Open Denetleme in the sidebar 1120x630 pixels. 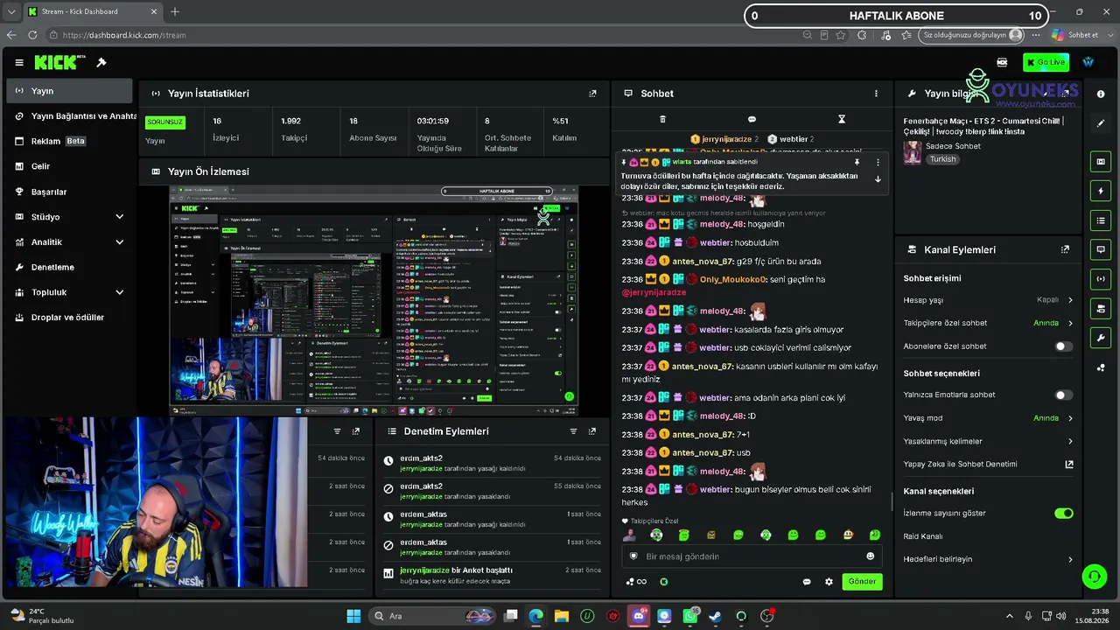pos(68,267)
